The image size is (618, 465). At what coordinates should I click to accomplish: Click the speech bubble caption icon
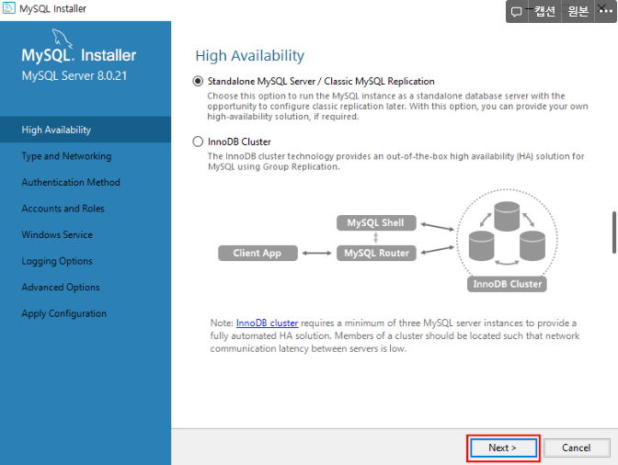click(x=516, y=12)
